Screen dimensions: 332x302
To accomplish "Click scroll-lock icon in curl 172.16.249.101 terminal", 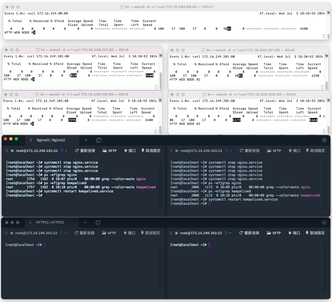I will (x=161, y=56).
